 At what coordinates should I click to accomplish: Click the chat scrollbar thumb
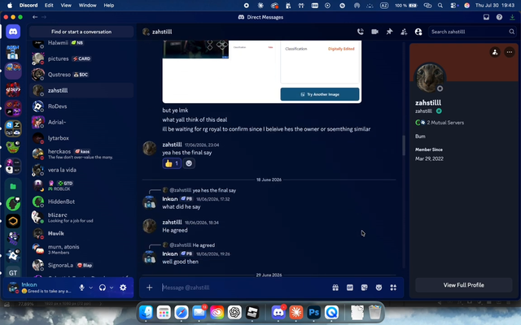404,145
